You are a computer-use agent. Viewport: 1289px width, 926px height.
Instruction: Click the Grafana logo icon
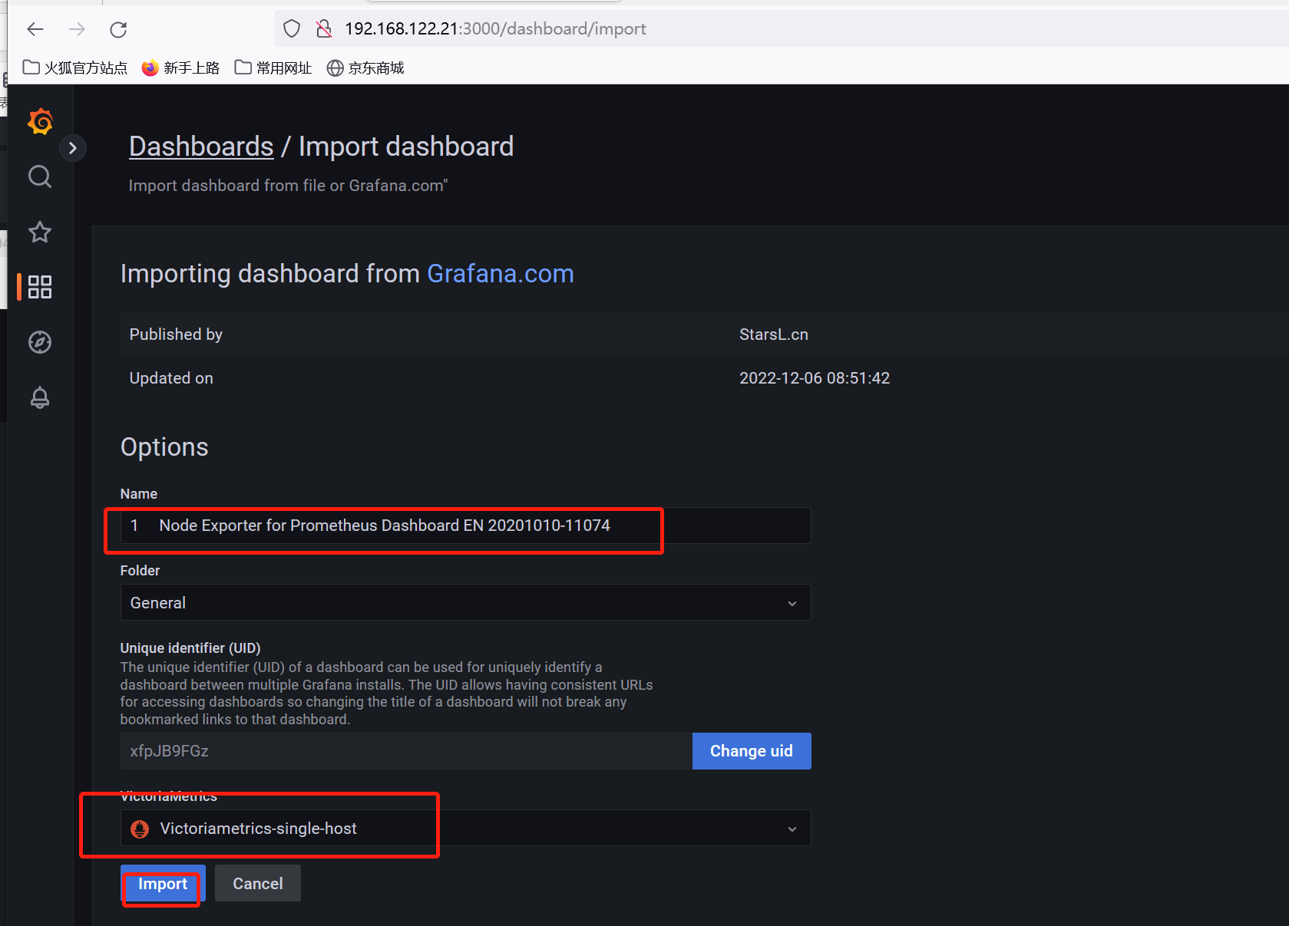[40, 121]
